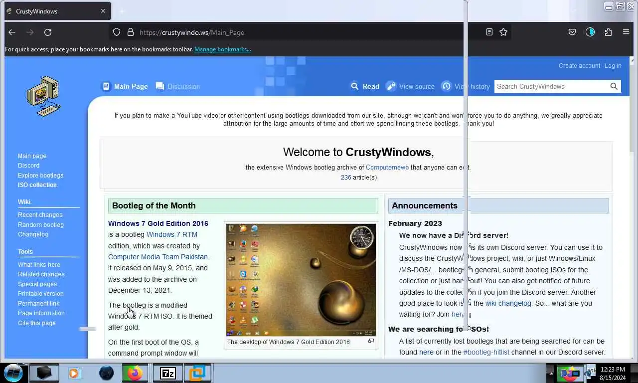Screen dimensions: 638x383
Task: Open the Changelog sidebar link
Action: coord(33,234)
